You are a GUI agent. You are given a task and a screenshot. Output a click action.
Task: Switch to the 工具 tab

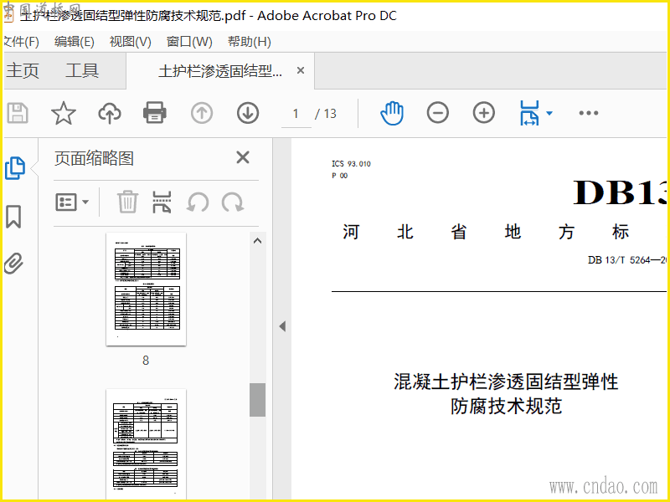click(82, 71)
